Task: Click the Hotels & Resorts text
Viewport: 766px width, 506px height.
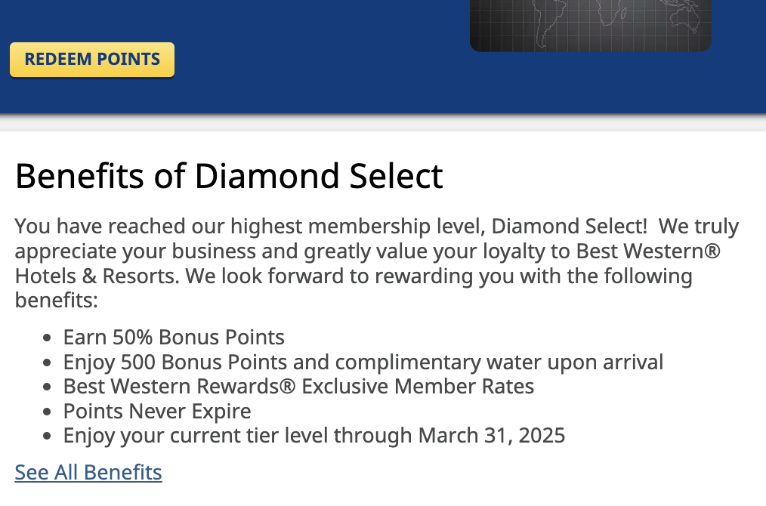Action: [x=96, y=276]
